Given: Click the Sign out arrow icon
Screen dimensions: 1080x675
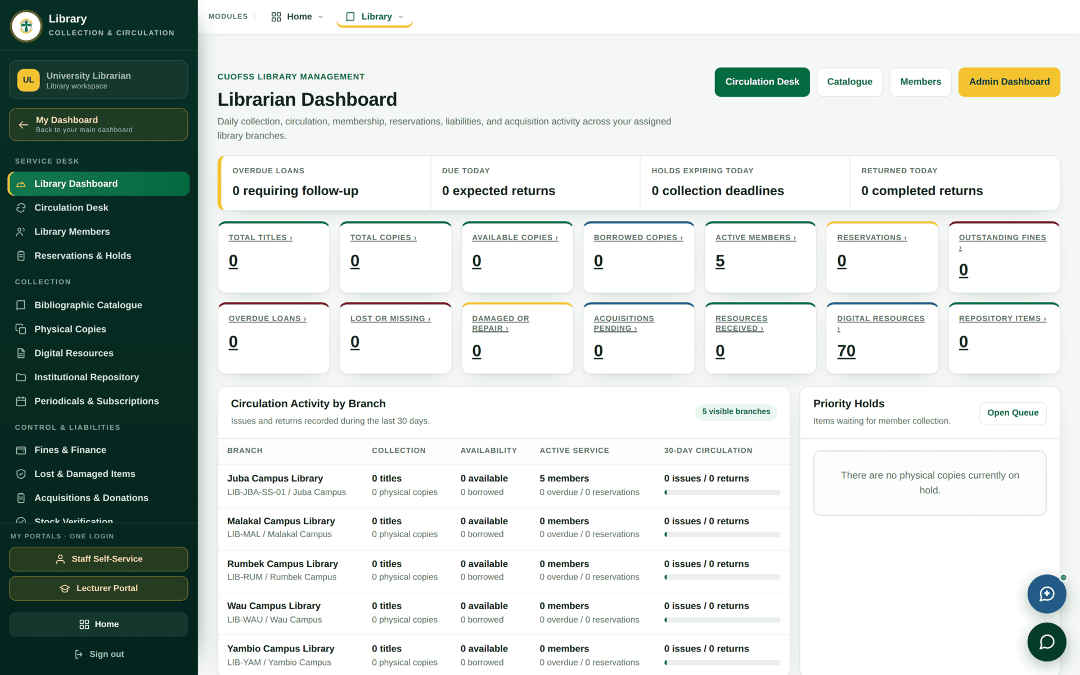Looking at the screenshot, I should (79, 654).
